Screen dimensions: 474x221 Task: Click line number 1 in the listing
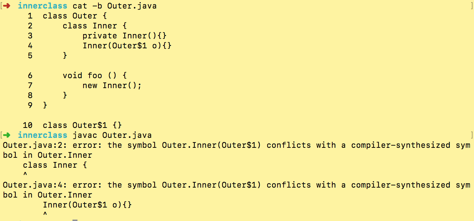tap(30, 16)
